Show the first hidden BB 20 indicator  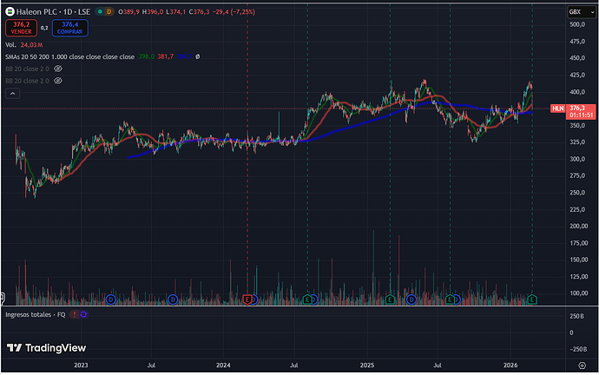(x=58, y=68)
